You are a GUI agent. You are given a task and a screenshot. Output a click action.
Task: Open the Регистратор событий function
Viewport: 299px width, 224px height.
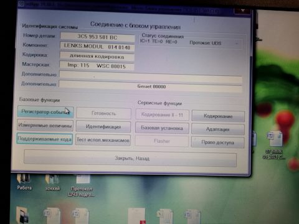pos(45,112)
